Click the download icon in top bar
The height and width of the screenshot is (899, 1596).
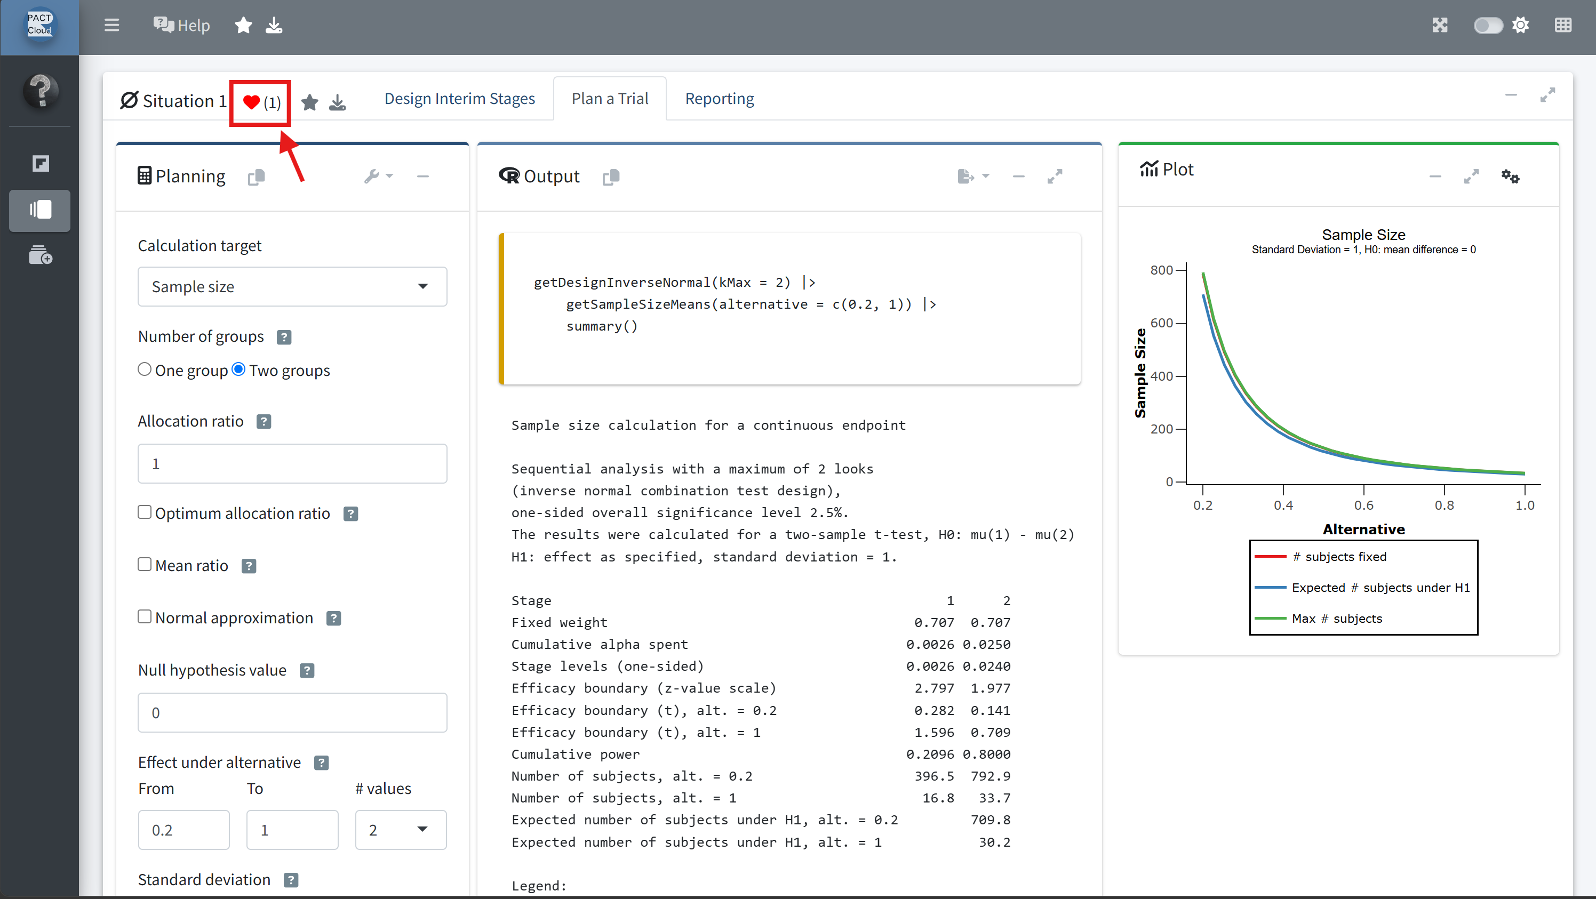(x=274, y=26)
